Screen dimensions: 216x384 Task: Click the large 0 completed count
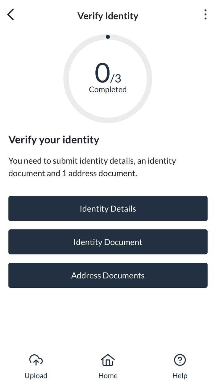tap(102, 73)
